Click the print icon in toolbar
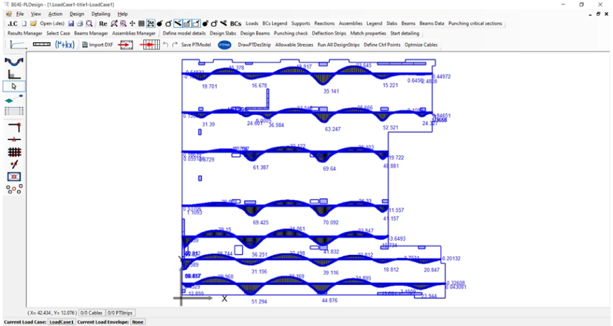The image size is (613, 326). point(80,23)
